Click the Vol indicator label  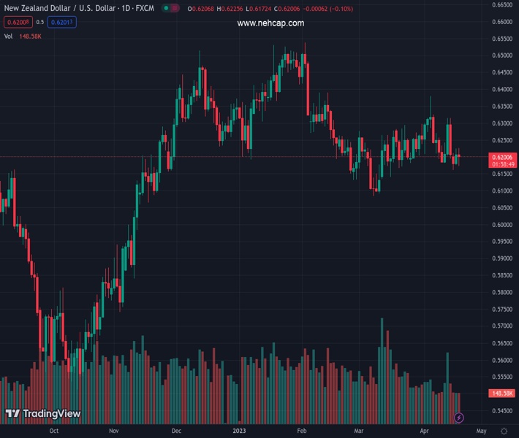pos(9,36)
